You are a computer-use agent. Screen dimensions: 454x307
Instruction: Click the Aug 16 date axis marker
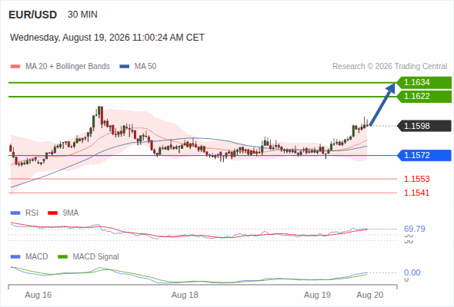coord(38,295)
